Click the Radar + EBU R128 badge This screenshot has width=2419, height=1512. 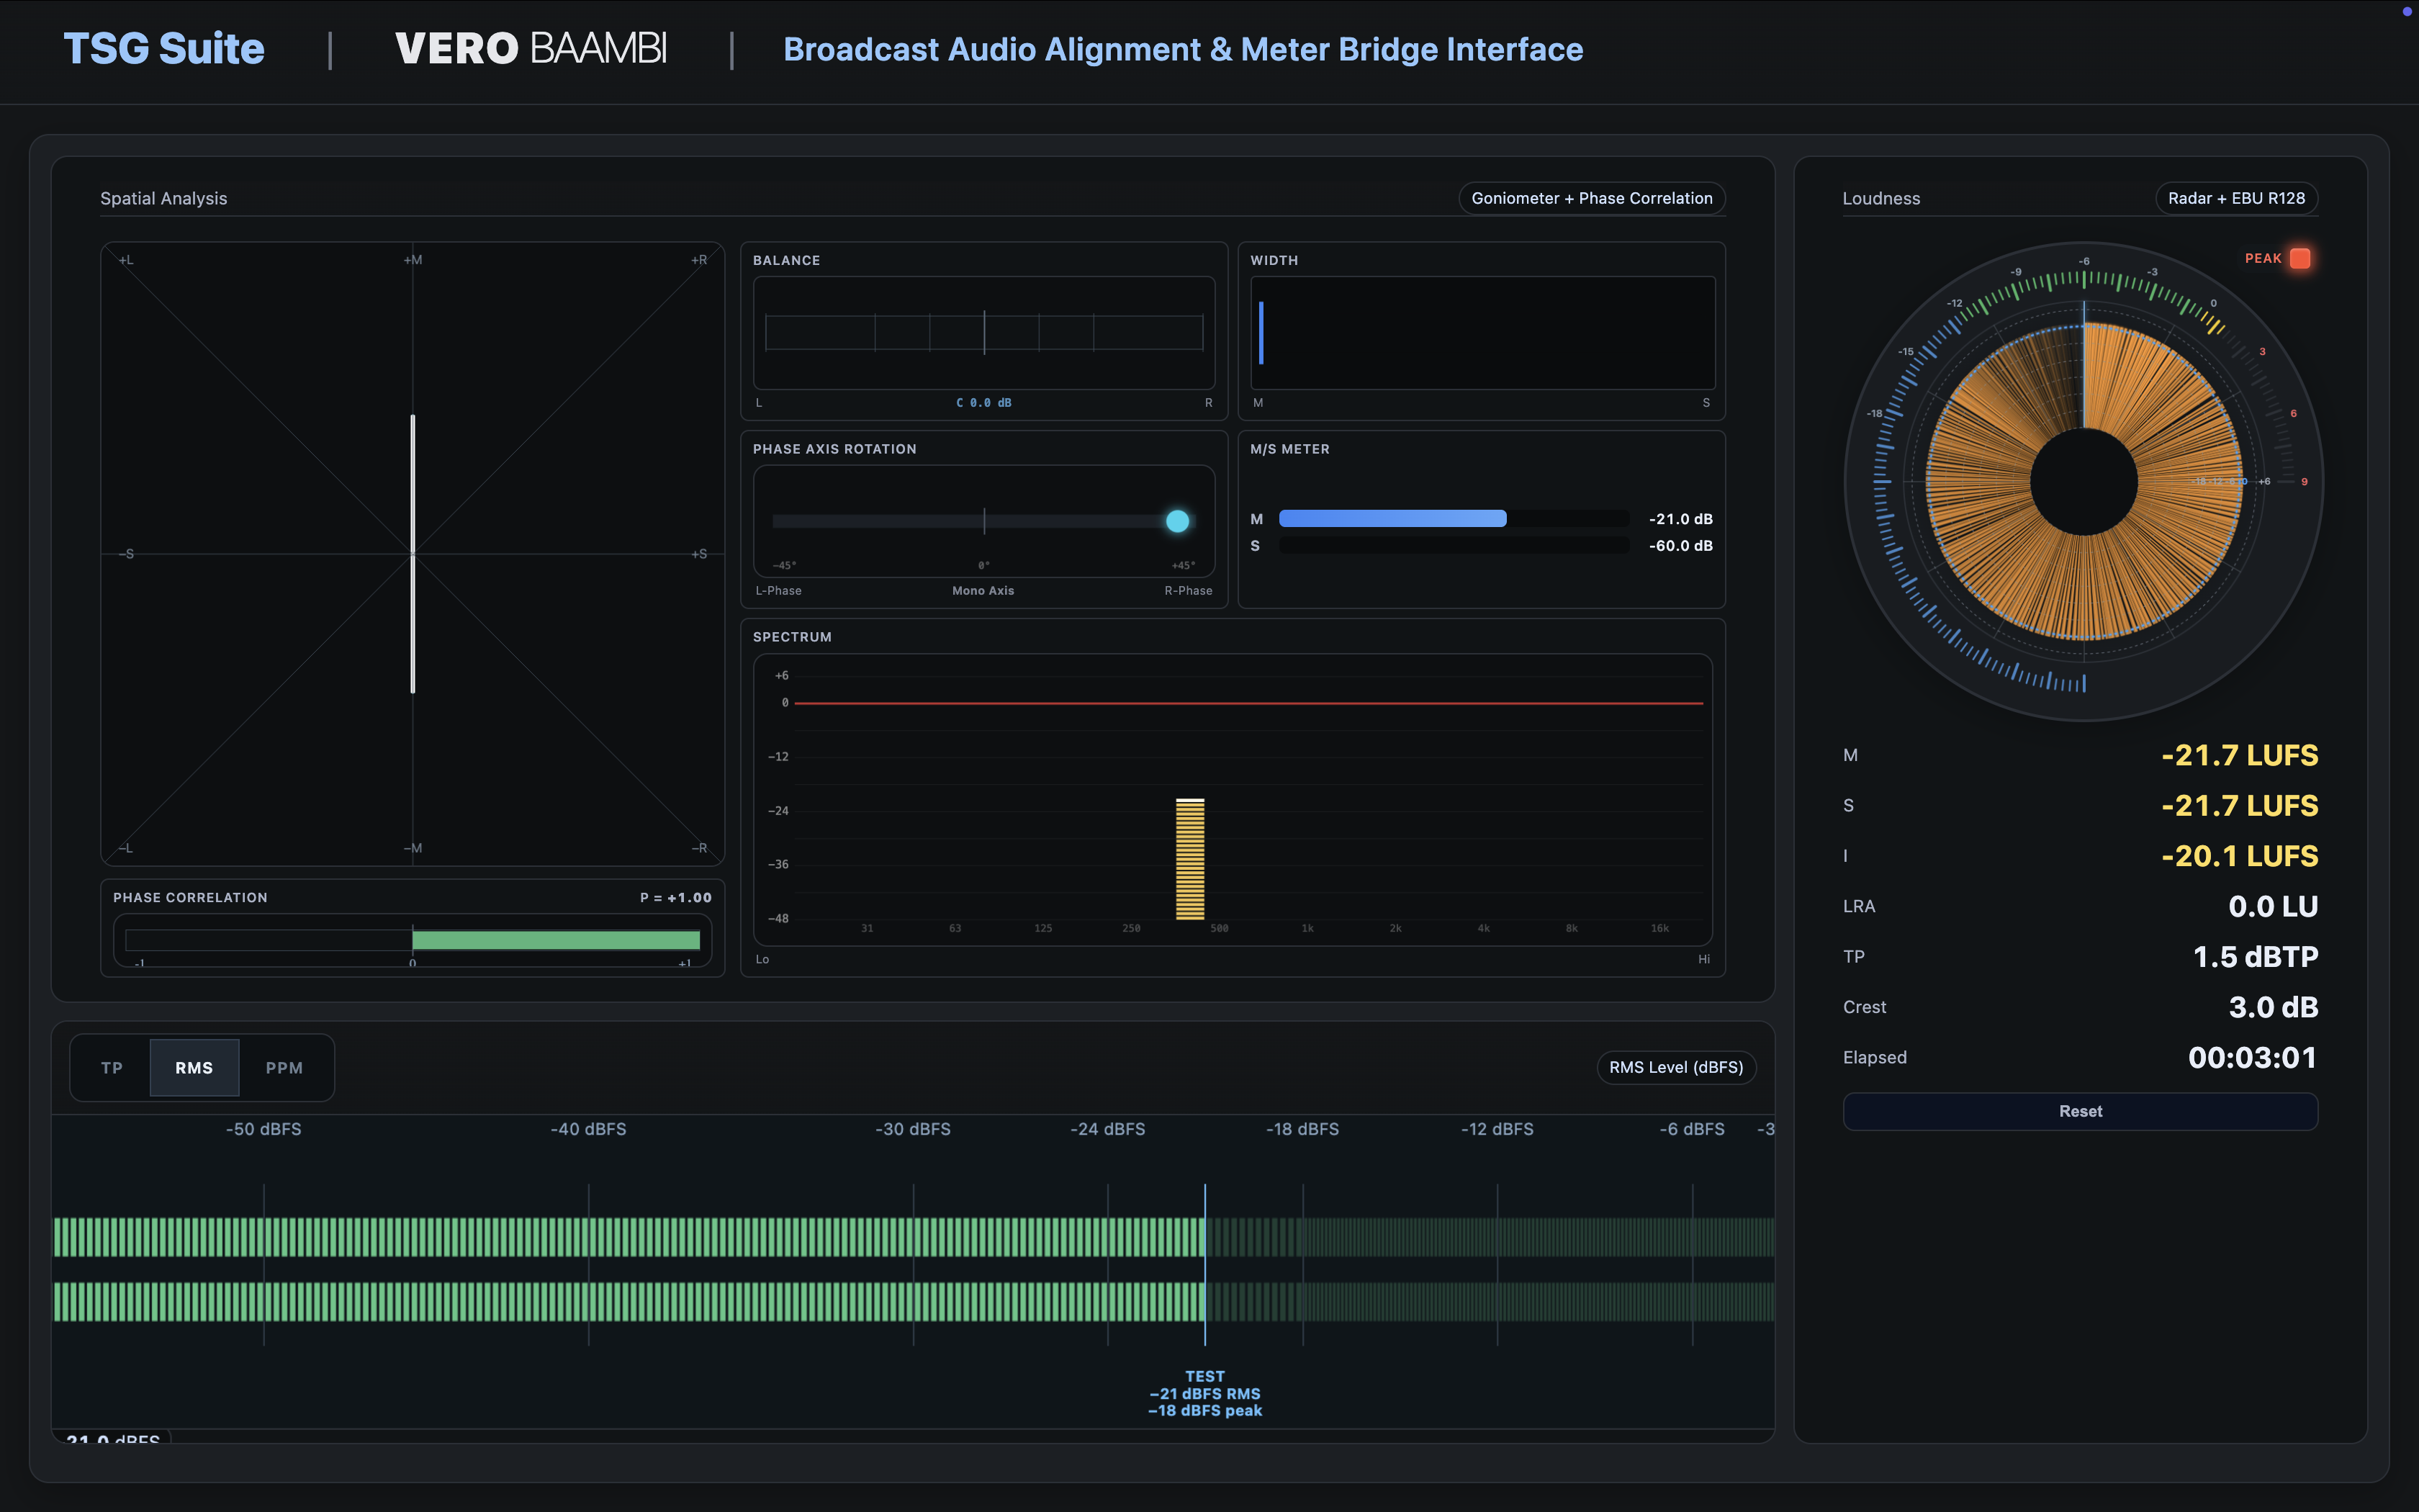(x=2236, y=198)
